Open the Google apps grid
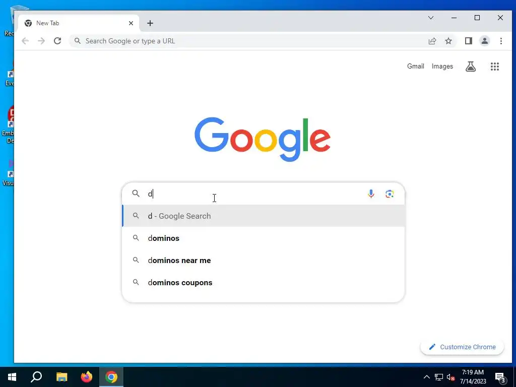The image size is (516, 387). (495, 67)
